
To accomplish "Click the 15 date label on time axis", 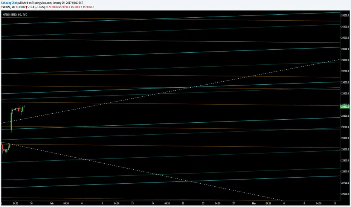I will 153,204.
